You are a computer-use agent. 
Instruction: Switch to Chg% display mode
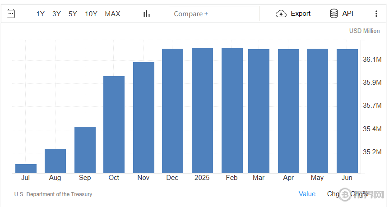(x=359, y=194)
